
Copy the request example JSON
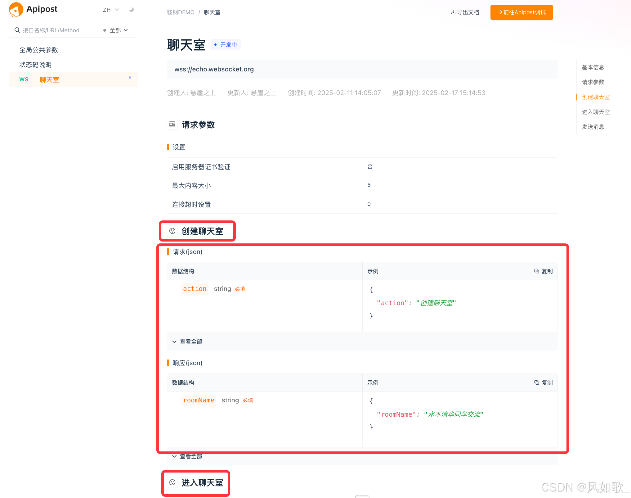[543, 271]
